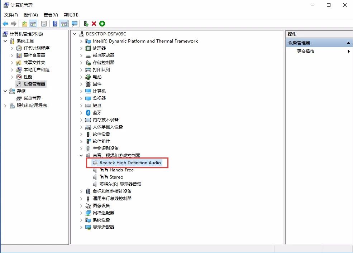Click the 人体学输入设备 icon
This screenshot has width=353, height=253.
(88, 127)
